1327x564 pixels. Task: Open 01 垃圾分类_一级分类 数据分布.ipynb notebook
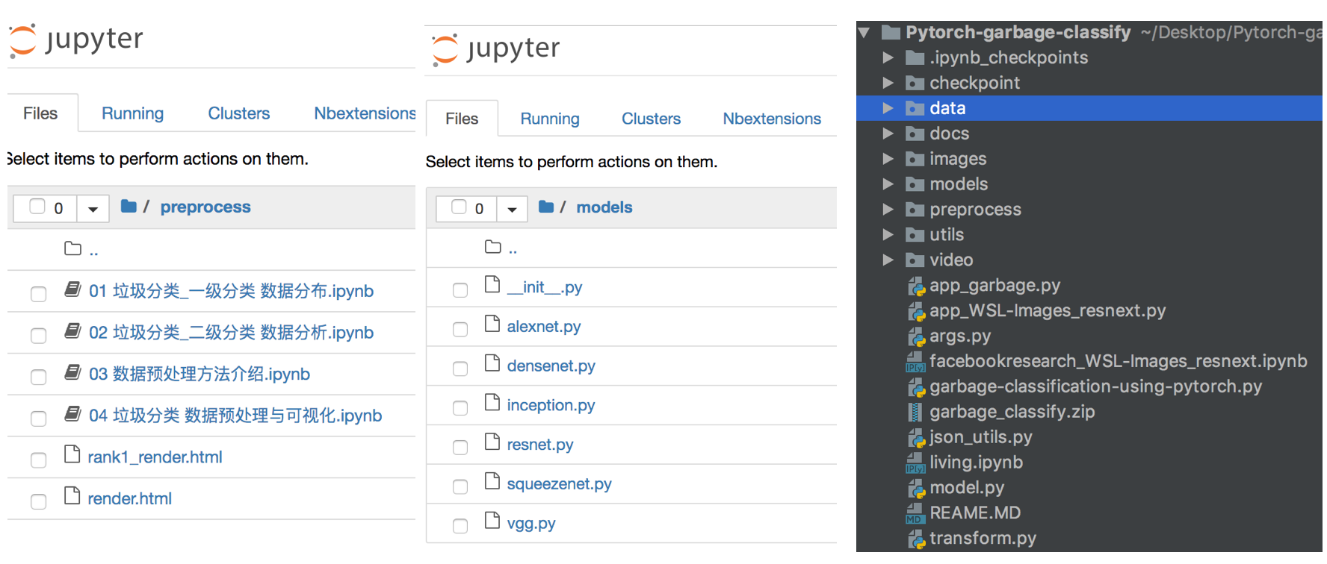tap(231, 291)
